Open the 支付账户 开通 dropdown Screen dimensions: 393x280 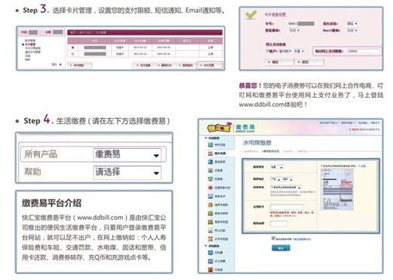(299, 51)
